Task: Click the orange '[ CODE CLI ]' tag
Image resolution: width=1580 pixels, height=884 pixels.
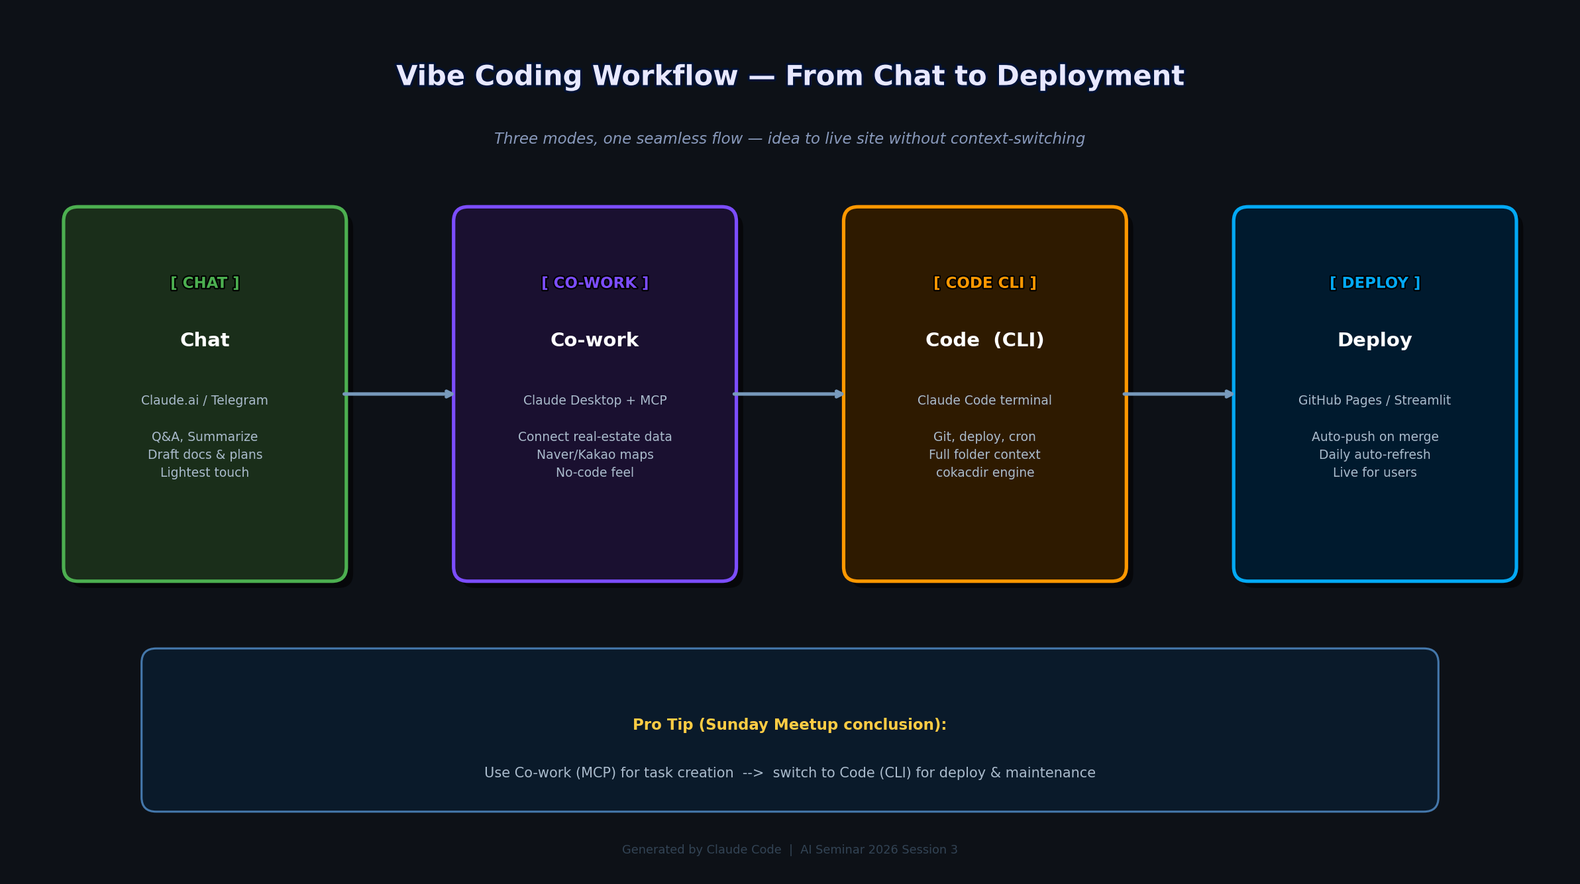Action: (x=985, y=283)
